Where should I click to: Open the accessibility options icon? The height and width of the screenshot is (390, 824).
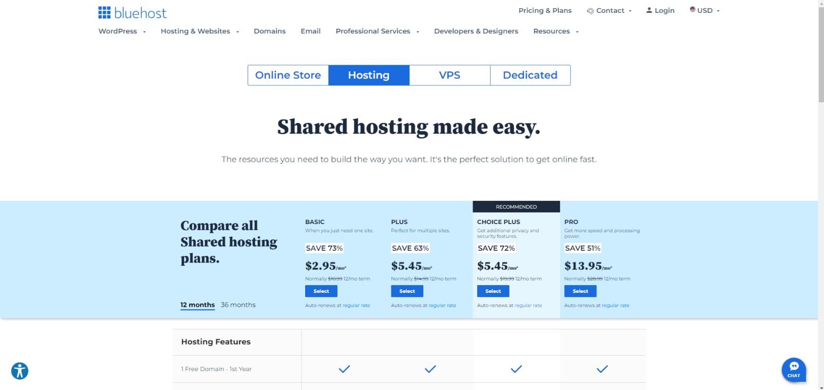pyautogui.click(x=20, y=371)
